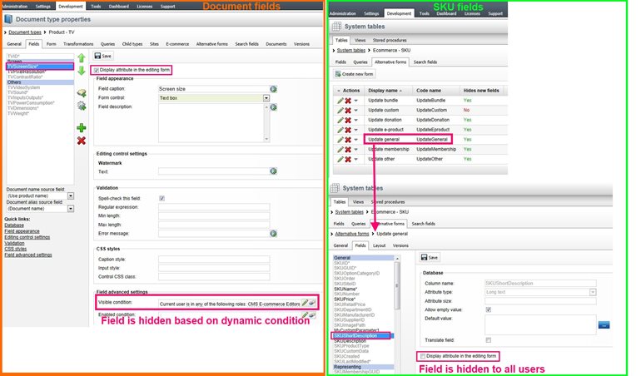Delete the Update custom form

[x=348, y=111]
